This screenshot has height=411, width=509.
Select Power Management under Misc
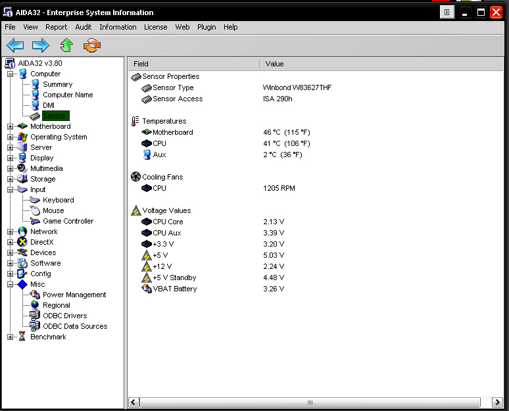point(74,295)
